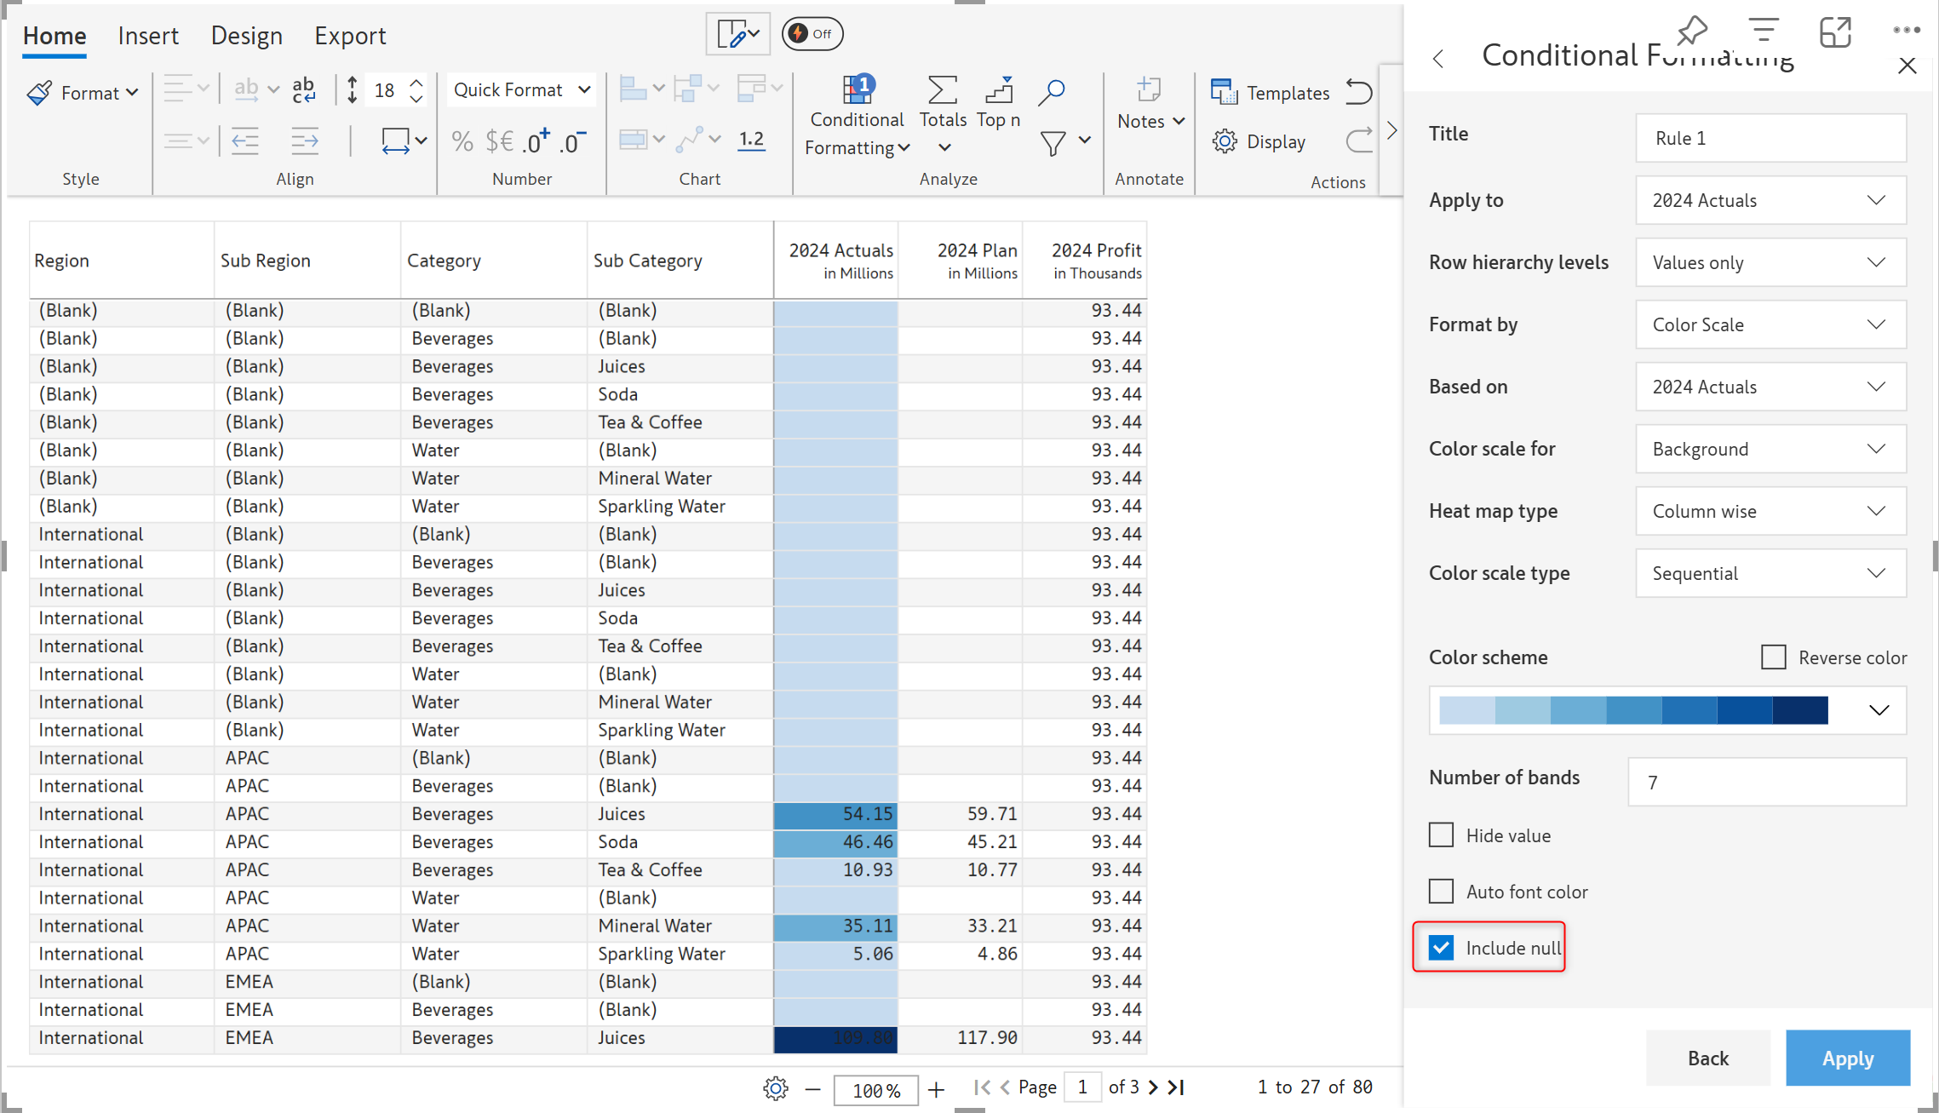Click the filter funnel icon

point(1053,142)
